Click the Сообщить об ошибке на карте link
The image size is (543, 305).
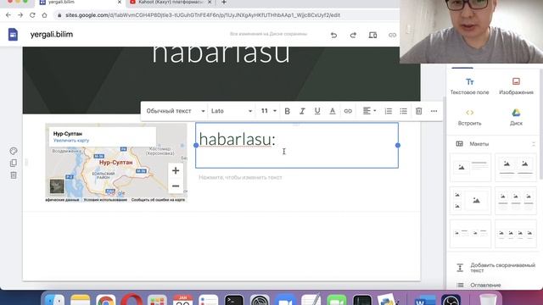coord(158,200)
